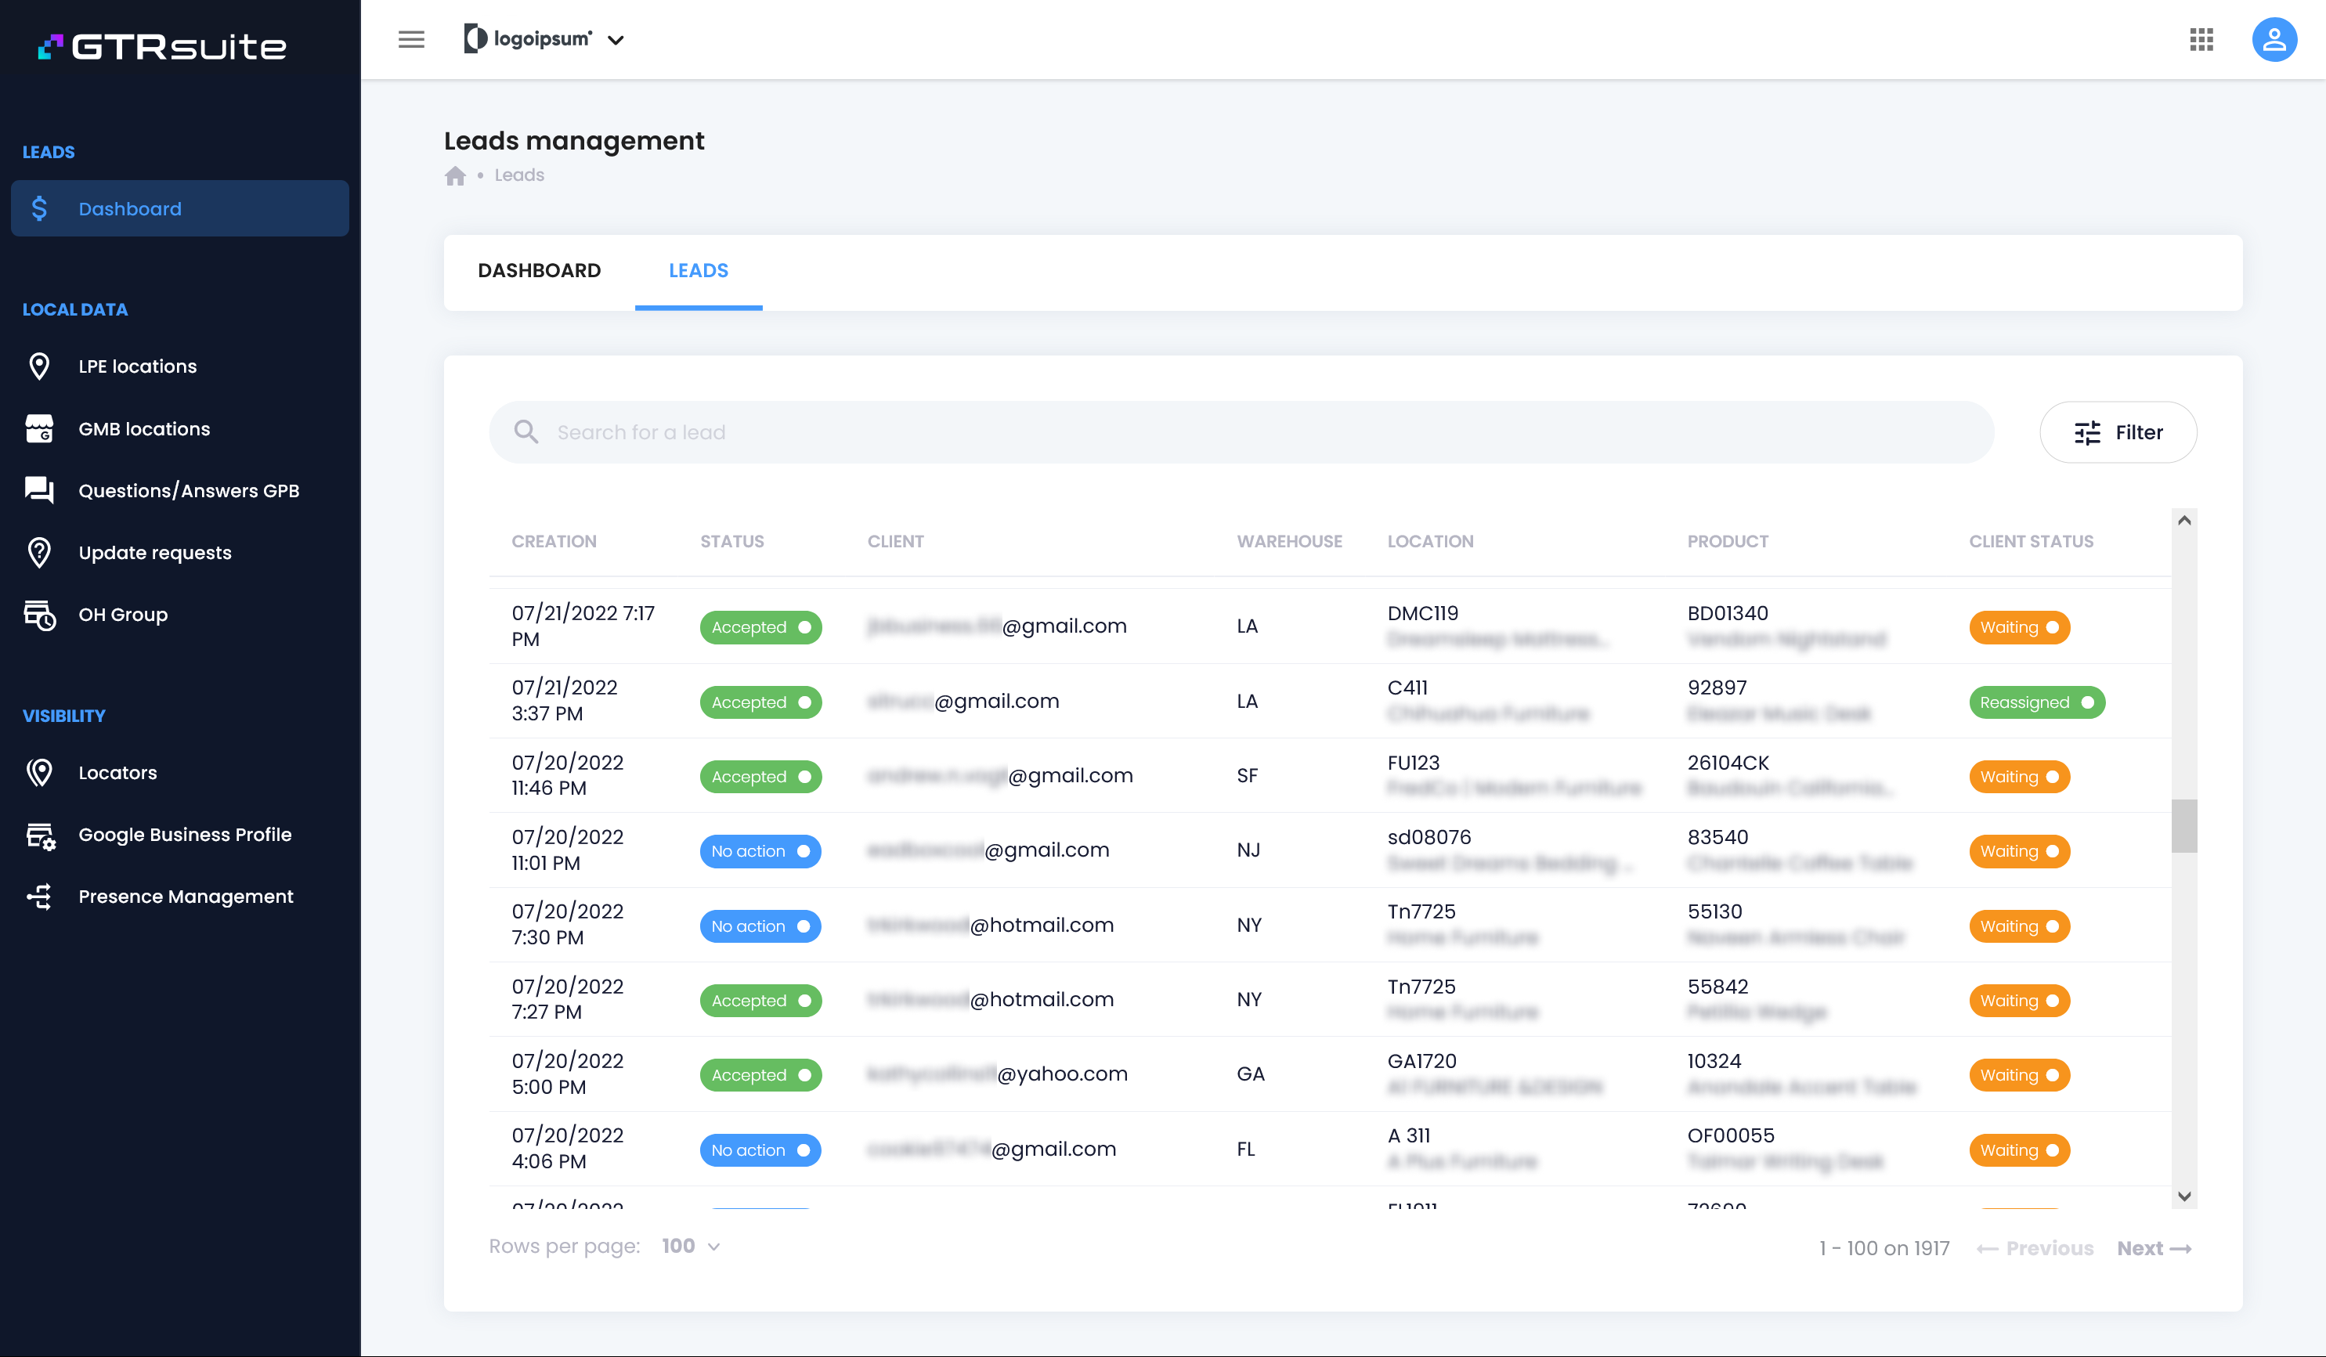Switch the No action status on the NJ lead
The width and height of the screenshot is (2326, 1357).
(760, 850)
